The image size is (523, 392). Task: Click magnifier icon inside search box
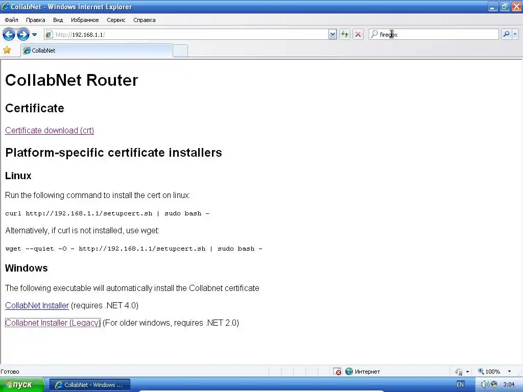pos(374,34)
